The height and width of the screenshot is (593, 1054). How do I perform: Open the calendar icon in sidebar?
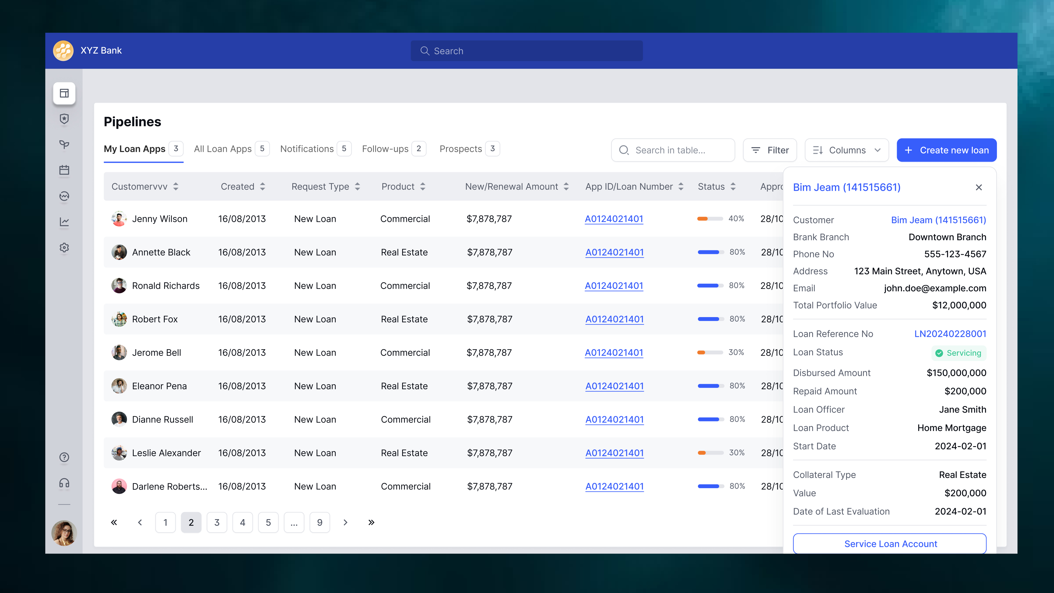click(64, 170)
